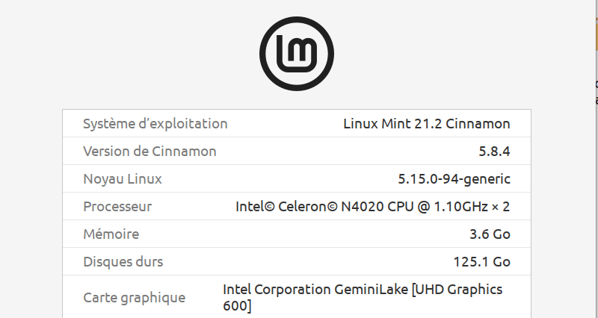Click the "600]" text on the last line

click(237, 306)
